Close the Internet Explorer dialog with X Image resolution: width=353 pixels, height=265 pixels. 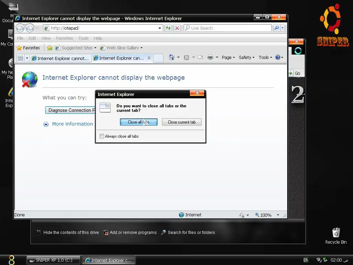pos(197,93)
